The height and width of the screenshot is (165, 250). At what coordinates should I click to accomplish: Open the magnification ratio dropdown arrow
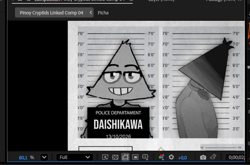pyautogui.click(x=44, y=157)
